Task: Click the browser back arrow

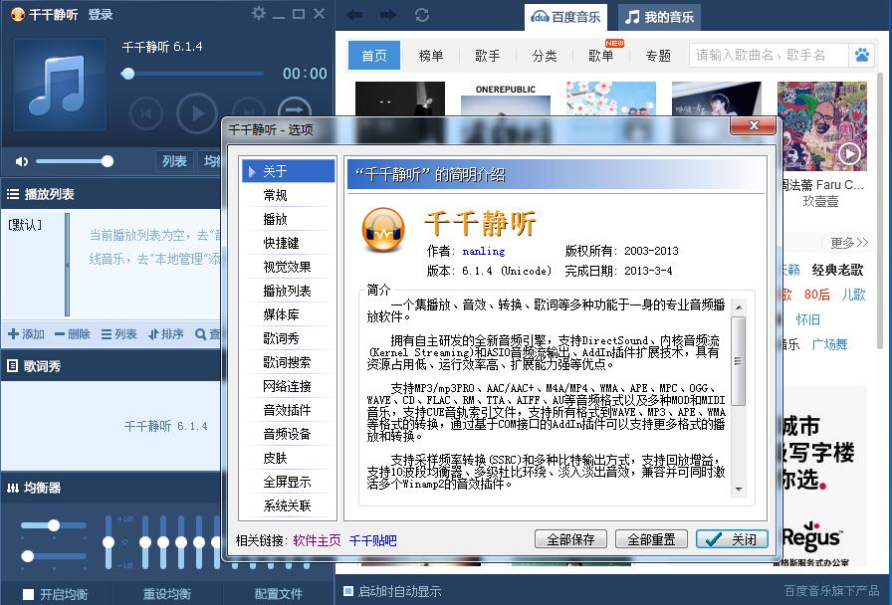Action: pyautogui.click(x=354, y=15)
